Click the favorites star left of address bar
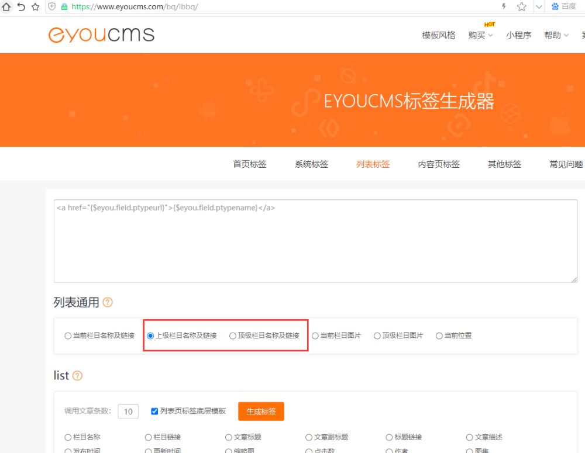This screenshot has height=453, width=585. pos(36,6)
